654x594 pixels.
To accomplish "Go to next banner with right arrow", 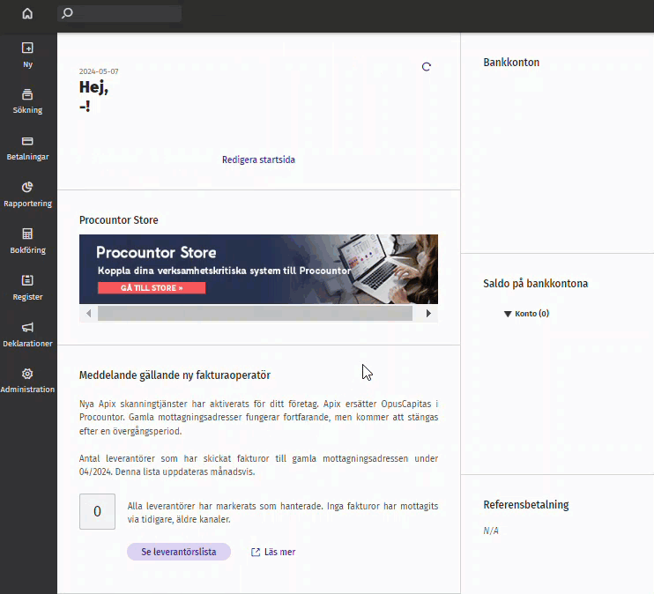I will coord(428,313).
